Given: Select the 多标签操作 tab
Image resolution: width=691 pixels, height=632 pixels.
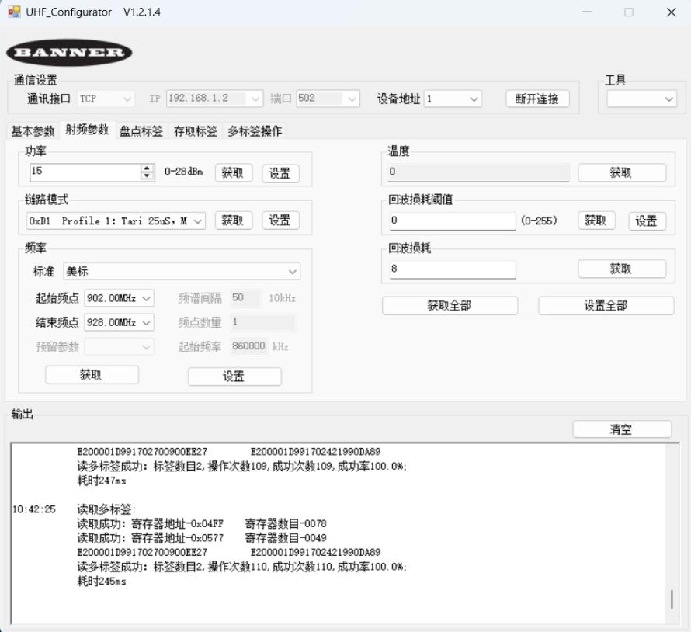Looking at the screenshot, I should [255, 131].
